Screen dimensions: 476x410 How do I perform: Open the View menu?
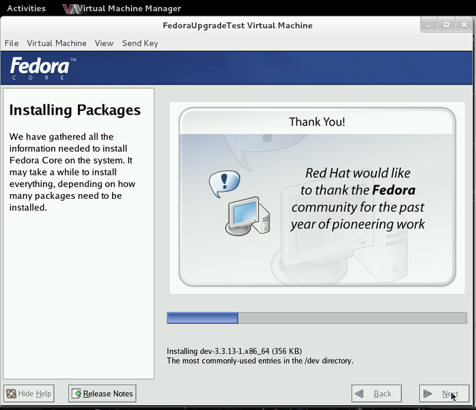104,43
